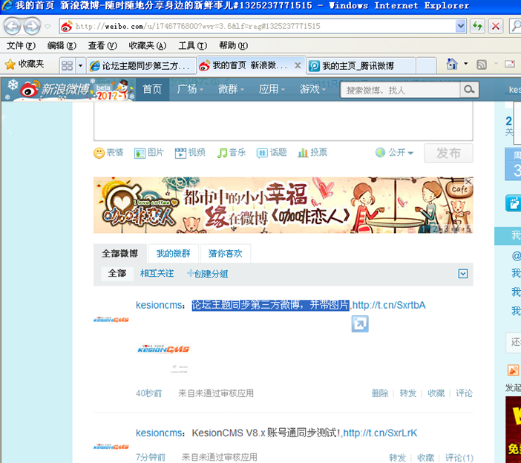Click the 新浪微博 logo
Image resolution: width=521 pixels, height=463 pixels.
[55, 89]
